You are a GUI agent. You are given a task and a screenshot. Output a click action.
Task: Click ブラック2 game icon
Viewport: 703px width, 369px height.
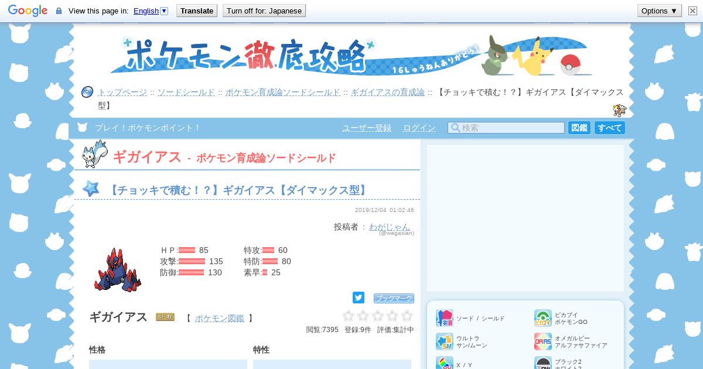[543, 363]
